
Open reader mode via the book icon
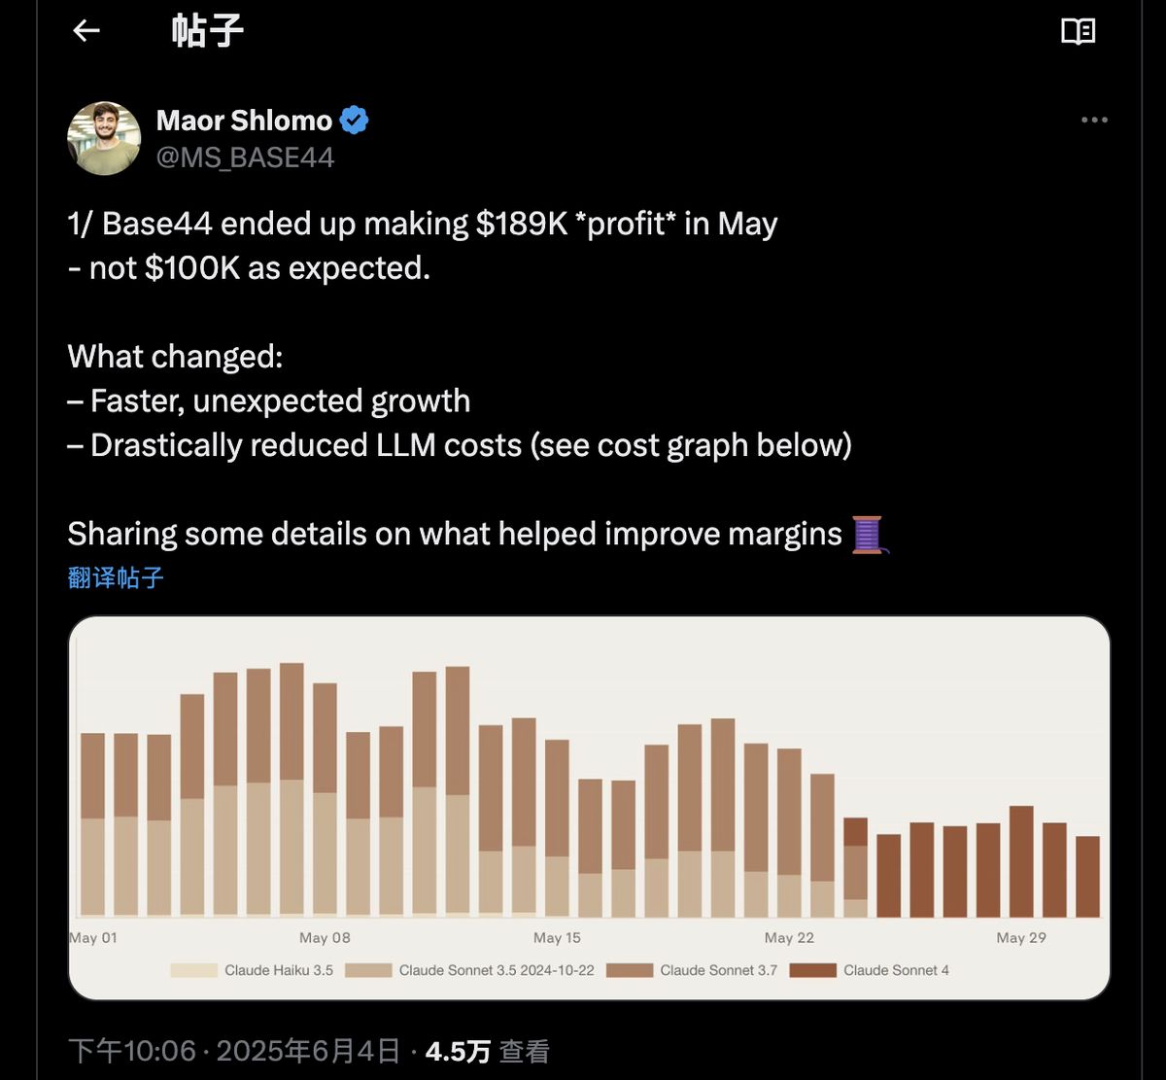[x=1079, y=31]
